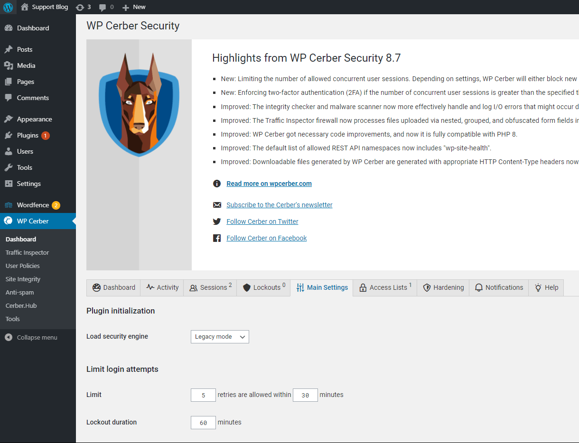579x443 pixels.
Task: Open the New content menu
Action: pos(134,7)
